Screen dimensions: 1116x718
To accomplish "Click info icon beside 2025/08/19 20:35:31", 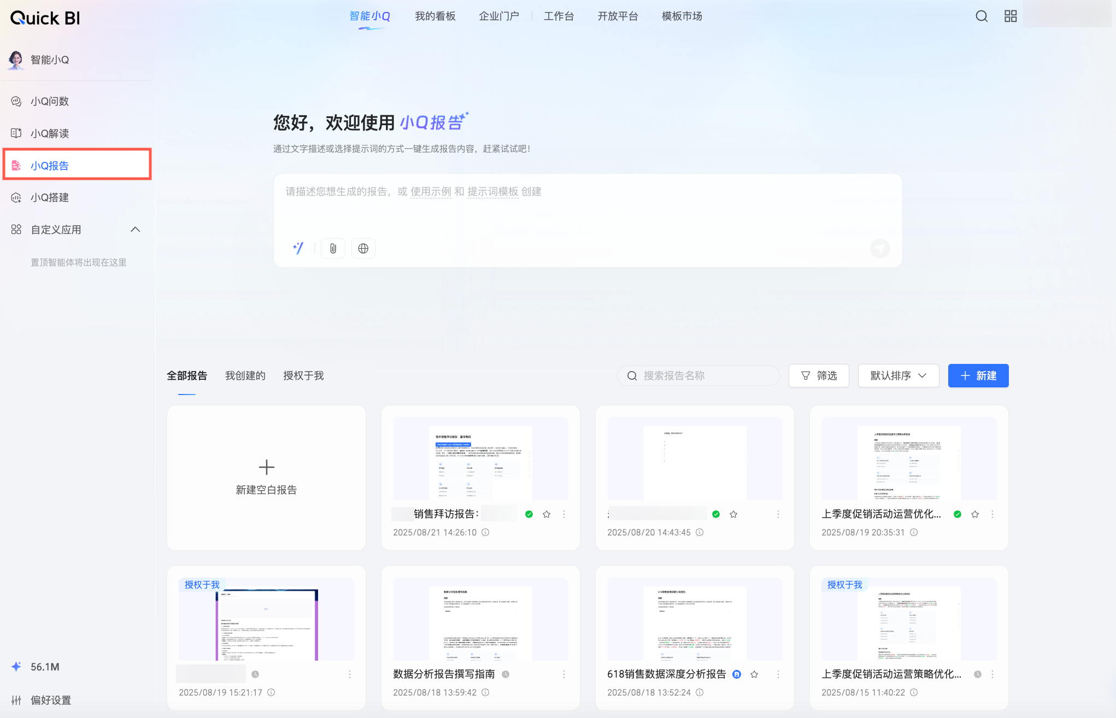I will point(914,532).
